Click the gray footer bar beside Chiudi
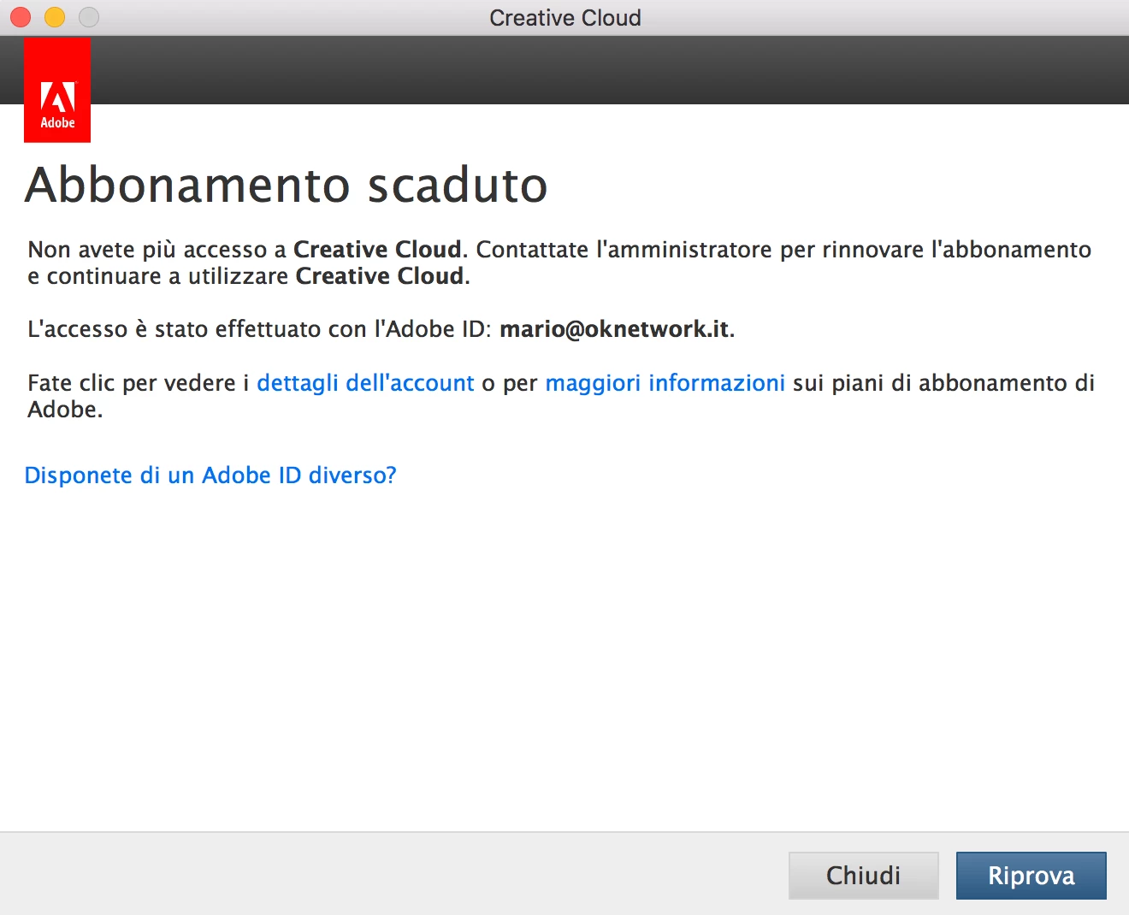Image resolution: width=1129 pixels, height=915 pixels. point(393,874)
